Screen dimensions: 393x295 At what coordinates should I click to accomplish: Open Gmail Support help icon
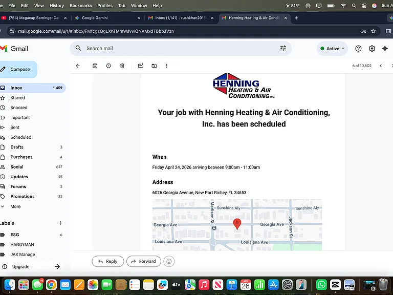(358, 49)
